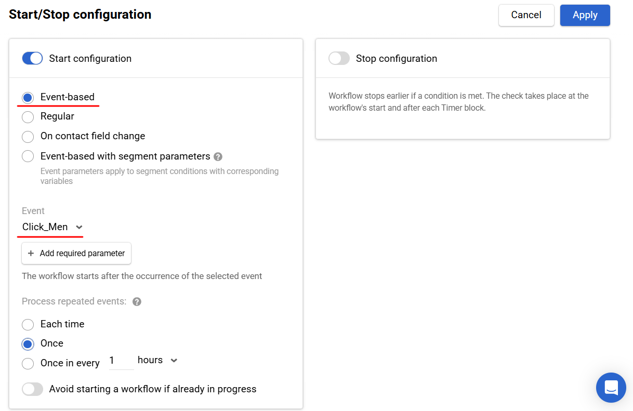The width and height of the screenshot is (633, 411).
Task: Open the Click_Men event dropdown
Action: click(52, 227)
